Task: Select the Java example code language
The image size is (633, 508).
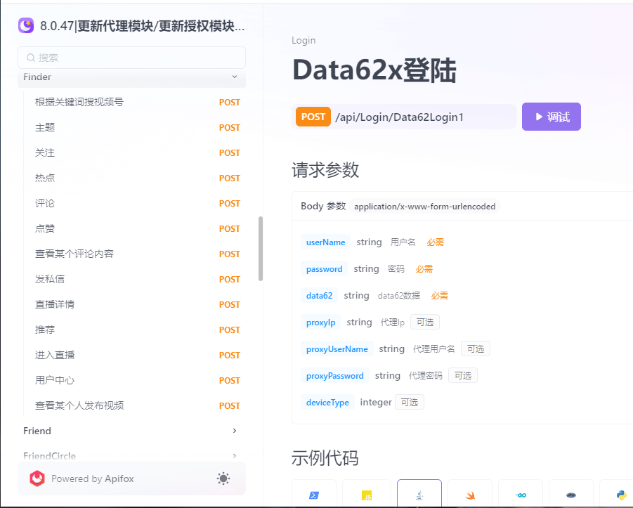Action: click(x=419, y=494)
